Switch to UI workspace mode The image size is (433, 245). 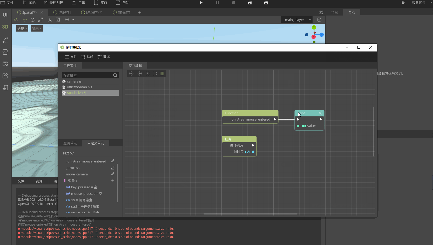coord(5,15)
